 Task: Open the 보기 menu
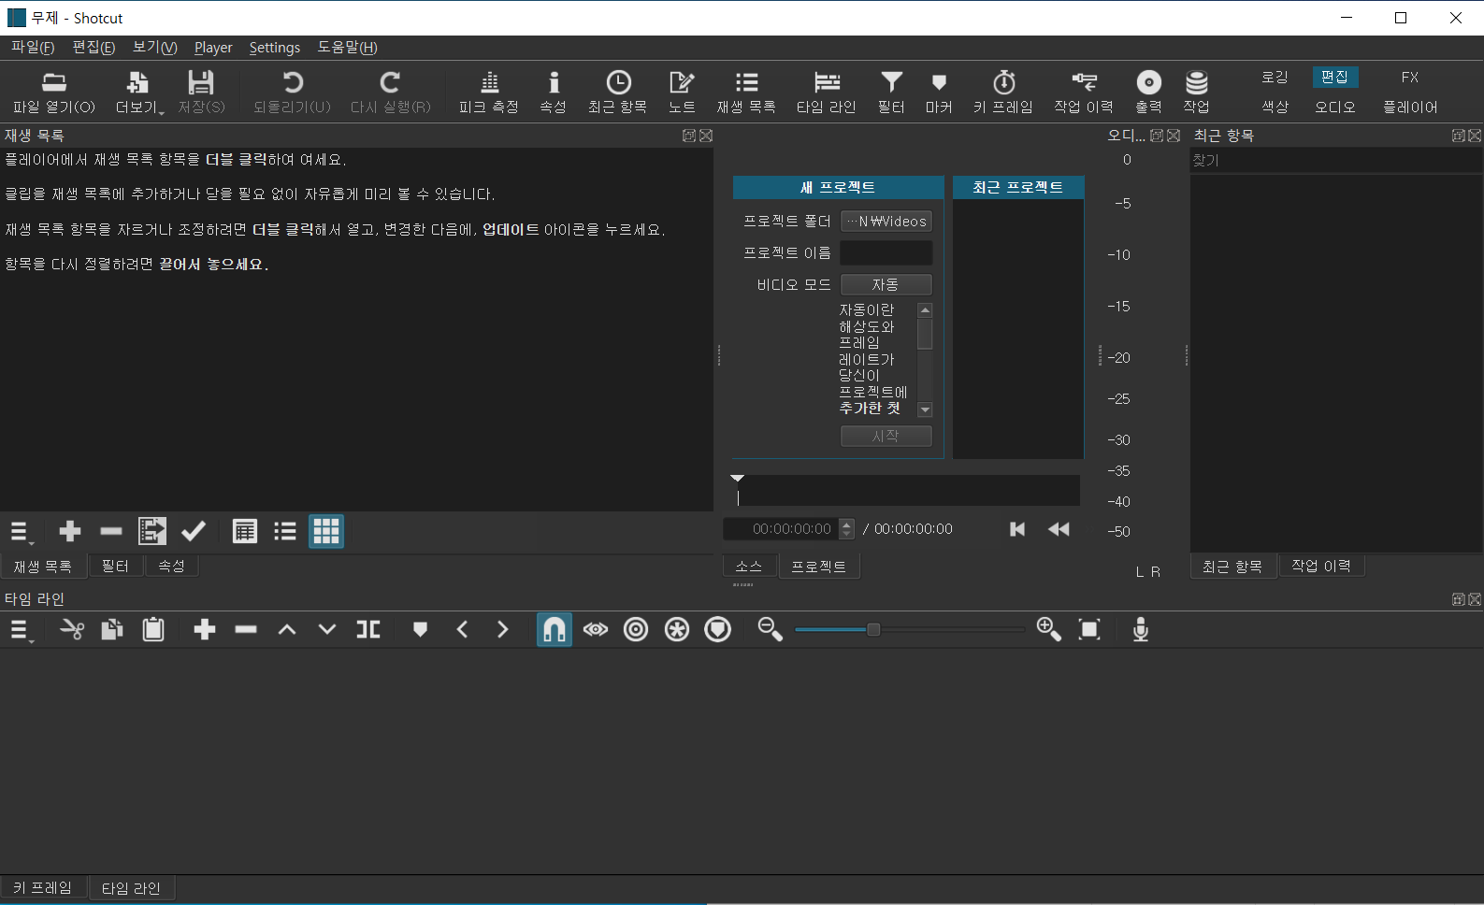click(154, 47)
